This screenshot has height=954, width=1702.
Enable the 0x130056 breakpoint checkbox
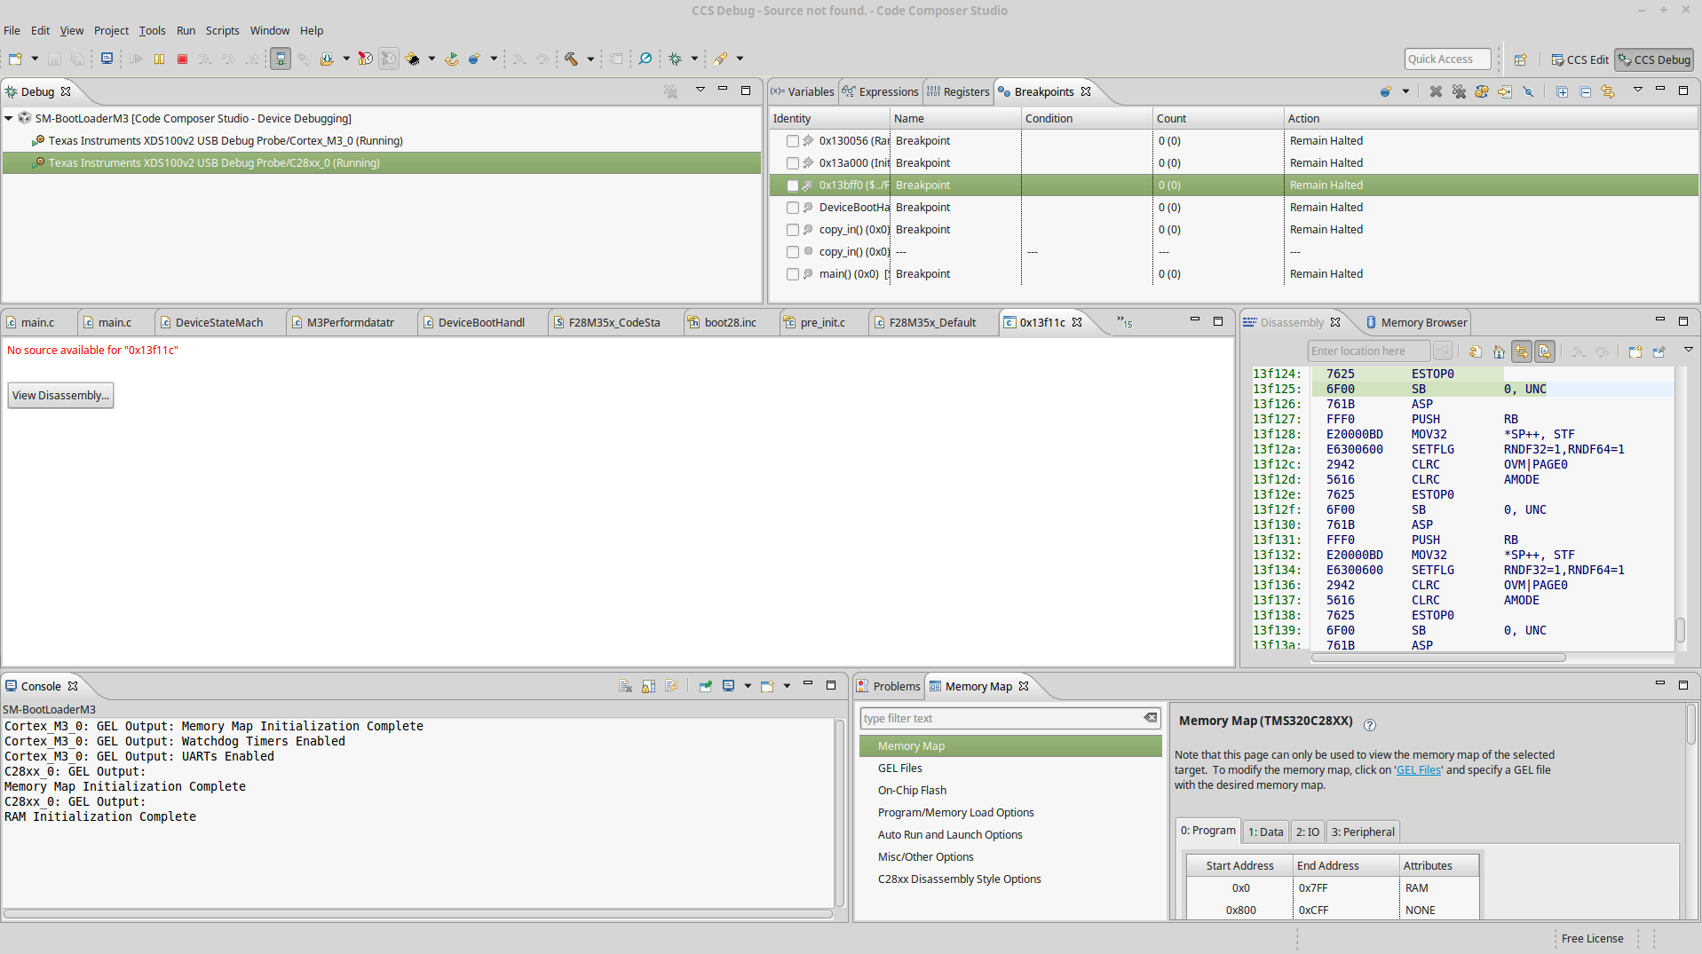pyautogui.click(x=793, y=141)
